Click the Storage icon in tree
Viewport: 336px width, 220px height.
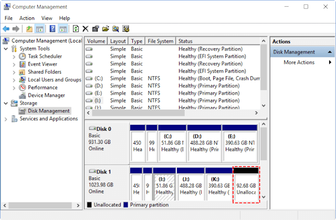pyautogui.click(x=14, y=103)
